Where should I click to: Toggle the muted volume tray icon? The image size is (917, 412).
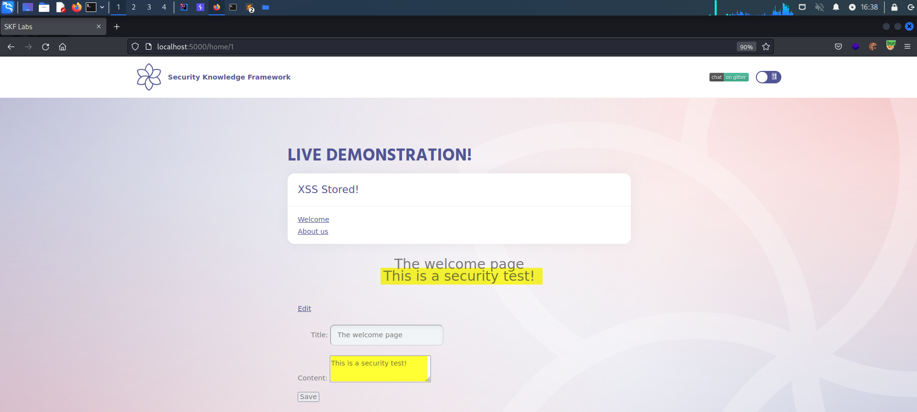pos(819,7)
